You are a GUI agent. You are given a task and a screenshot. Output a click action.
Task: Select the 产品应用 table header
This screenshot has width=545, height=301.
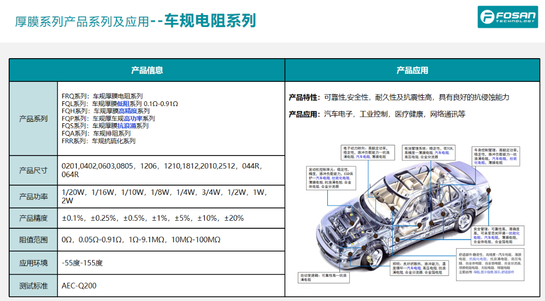pos(412,70)
